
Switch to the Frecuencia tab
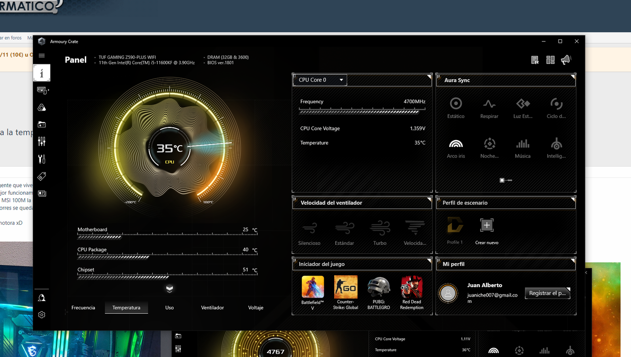[83, 307]
